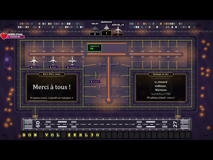
Task: Click the 'Equipage du jour' panel header
Action: pyautogui.click(x=161, y=74)
